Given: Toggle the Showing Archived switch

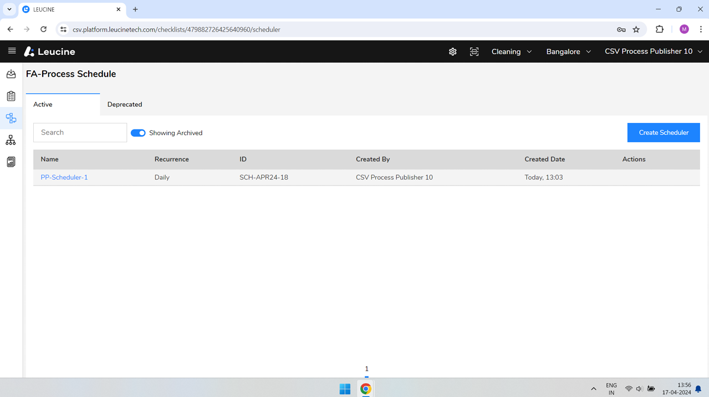Looking at the screenshot, I should [138, 133].
